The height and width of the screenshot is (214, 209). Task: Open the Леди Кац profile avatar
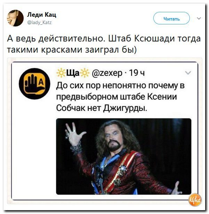[x=15, y=18]
